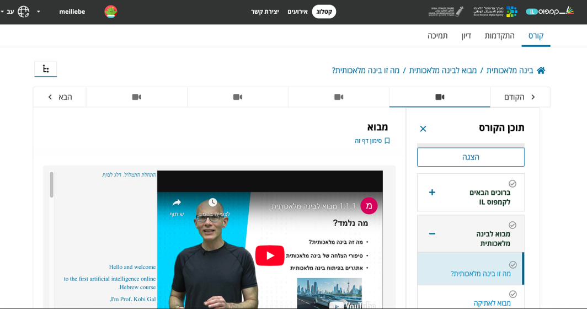Click the home icon in breadcrumb

pos(541,71)
